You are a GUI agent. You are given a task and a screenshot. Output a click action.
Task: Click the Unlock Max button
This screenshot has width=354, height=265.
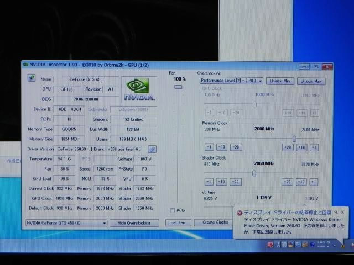(x=311, y=81)
